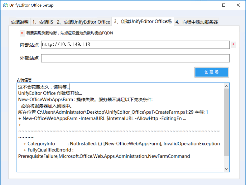This screenshot has width=246, height=185.
Task: Click the scrollbar down arrow in 安装信息 log
Action: tap(226, 169)
